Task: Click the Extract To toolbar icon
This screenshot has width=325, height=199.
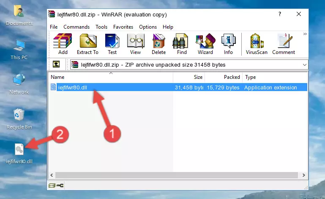Action: pos(87,44)
